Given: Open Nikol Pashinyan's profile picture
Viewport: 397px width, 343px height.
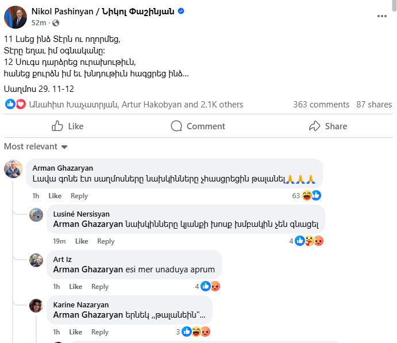Looking at the screenshot, I should tap(16, 17).
